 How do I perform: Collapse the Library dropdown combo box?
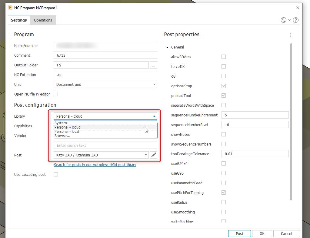point(105,116)
